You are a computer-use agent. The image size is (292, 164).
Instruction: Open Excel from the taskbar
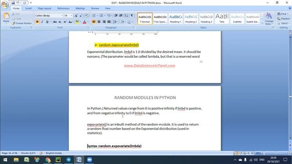pos(26,160)
